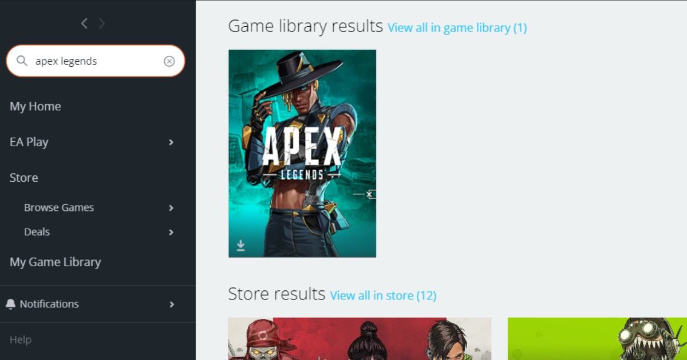Viewport: 687px width, 360px height.
Task: Click download icon on Apex Legends tile
Action: coord(241,245)
